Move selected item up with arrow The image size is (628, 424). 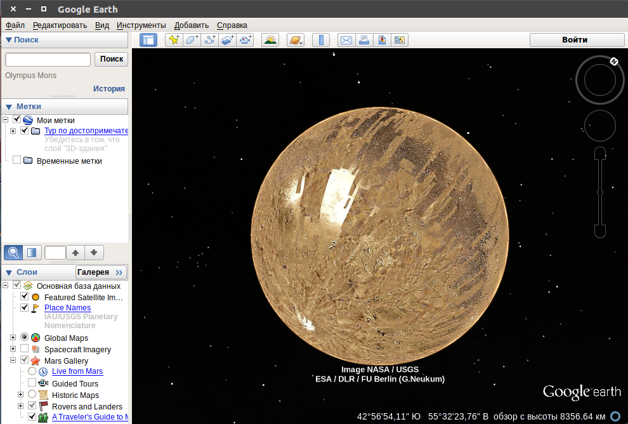pyautogui.click(x=75, y=253)
